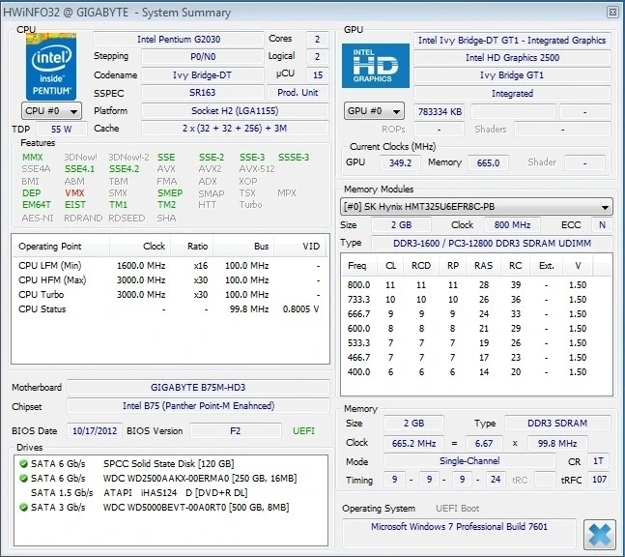Select the CPU LFM (Min) row

pyautogui.click(x=169, y=265)
